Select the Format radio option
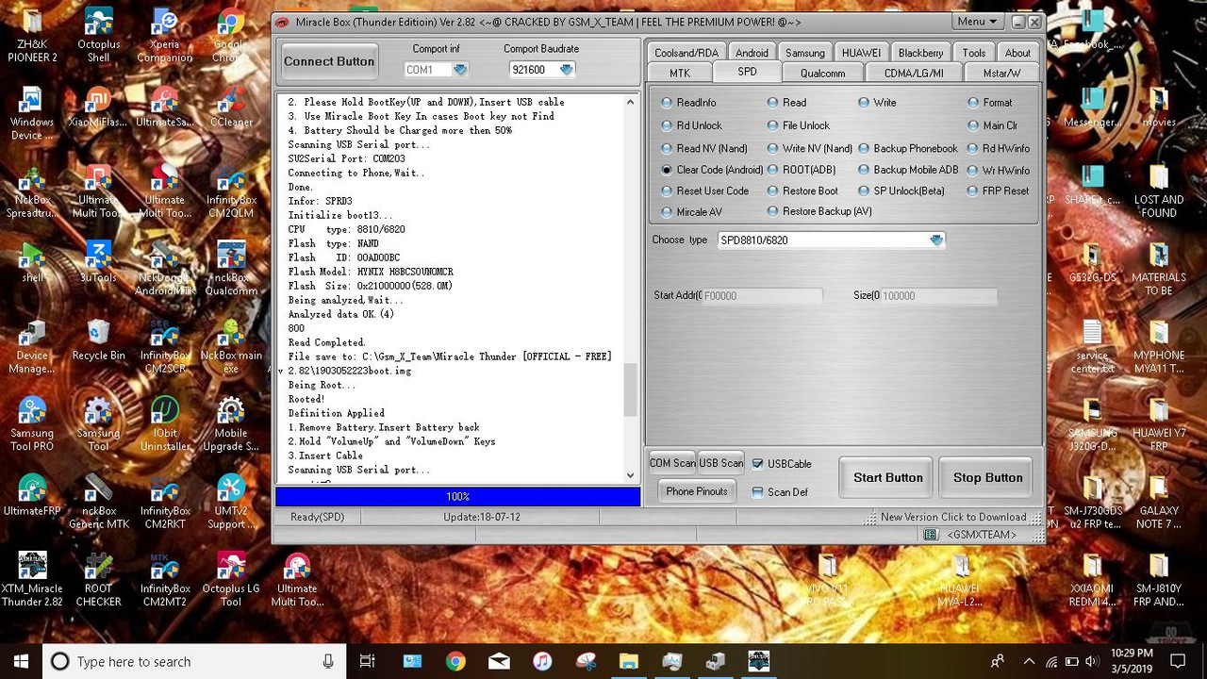 [x=990, y=103]
